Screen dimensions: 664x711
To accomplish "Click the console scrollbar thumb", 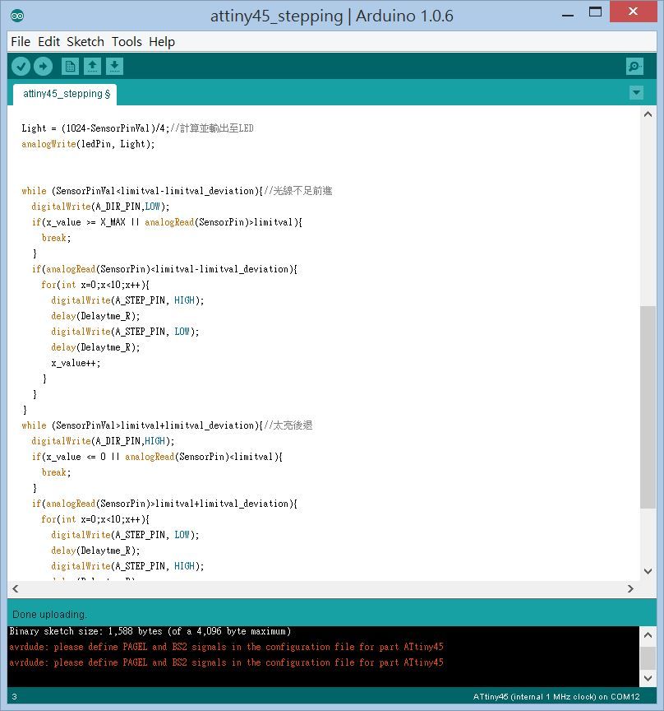I will tap(648, 658).
